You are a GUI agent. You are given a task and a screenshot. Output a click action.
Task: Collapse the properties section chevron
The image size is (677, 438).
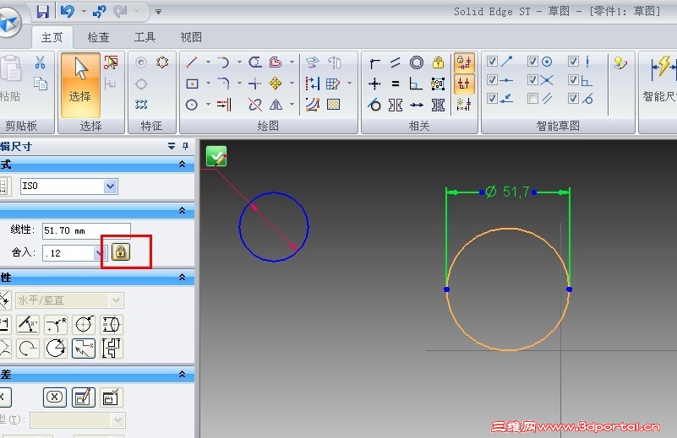pos(183,277)
